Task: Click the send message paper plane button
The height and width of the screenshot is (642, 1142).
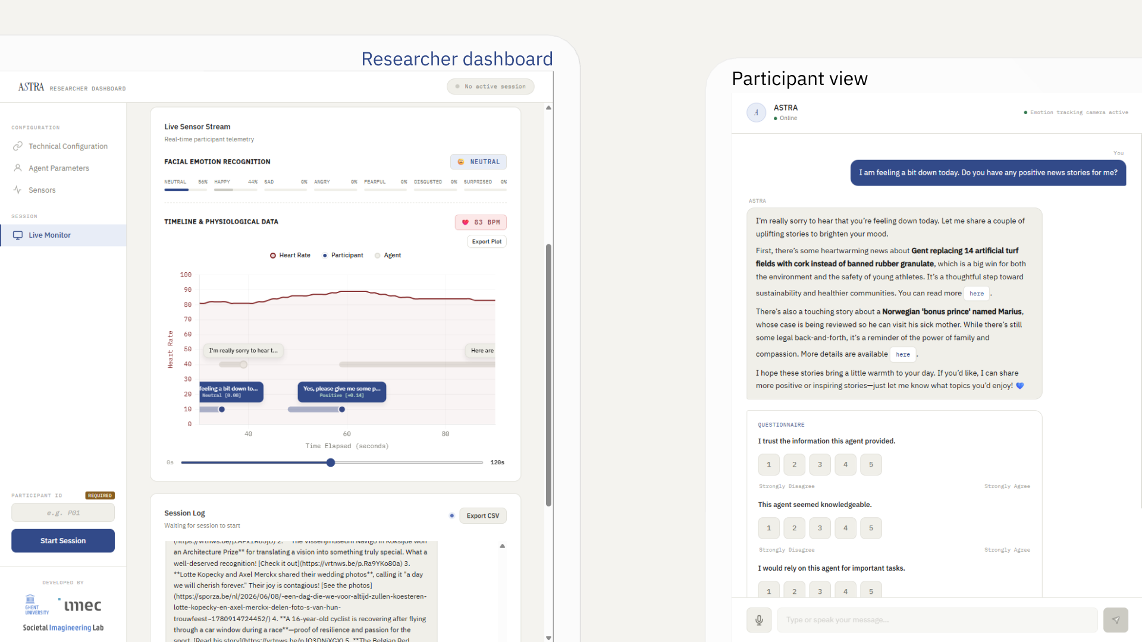Action: click(x=1116, y=620)
